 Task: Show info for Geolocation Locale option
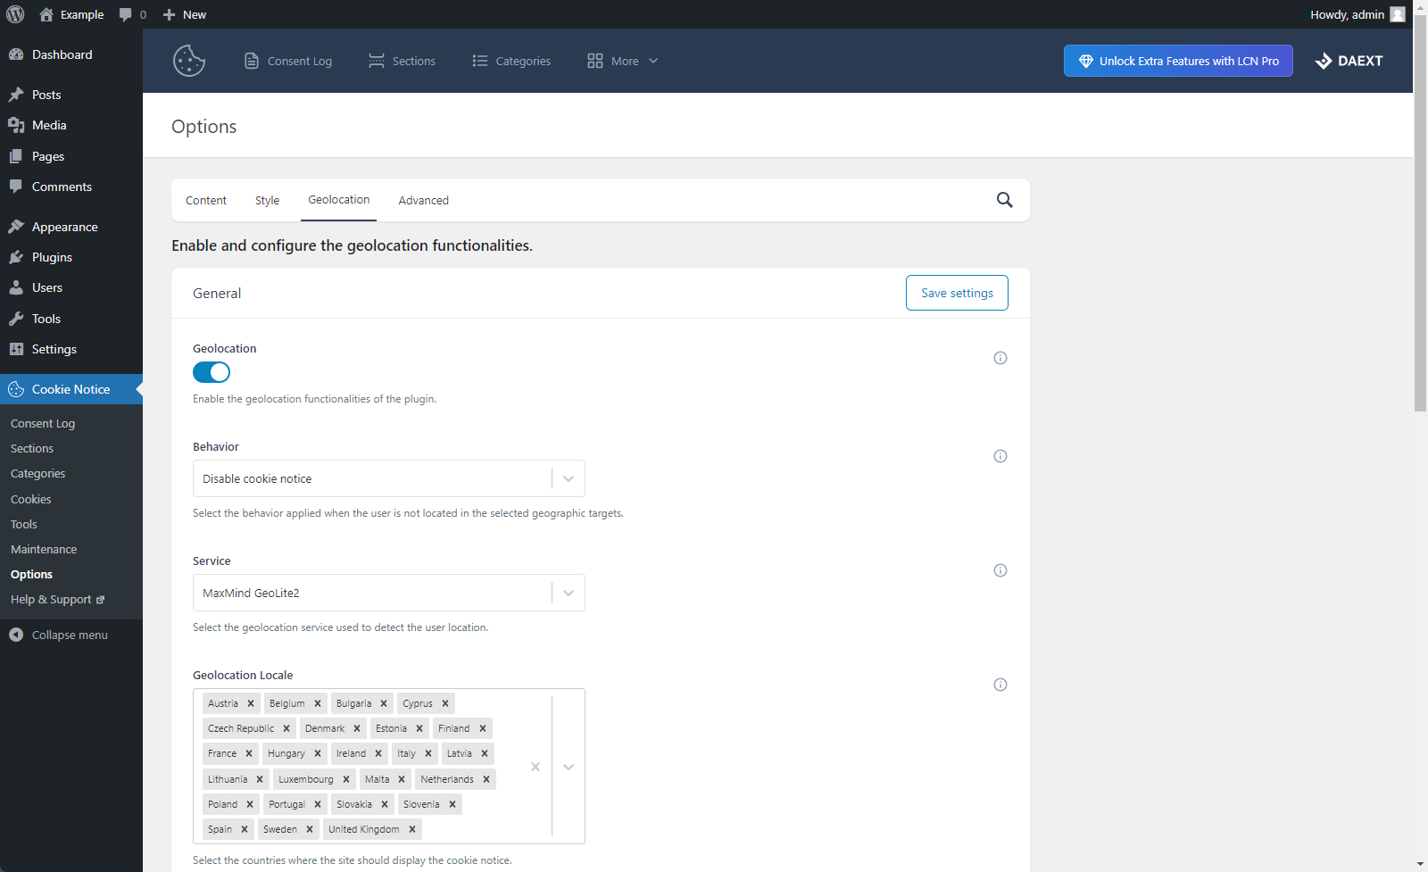click(1000, 685)
